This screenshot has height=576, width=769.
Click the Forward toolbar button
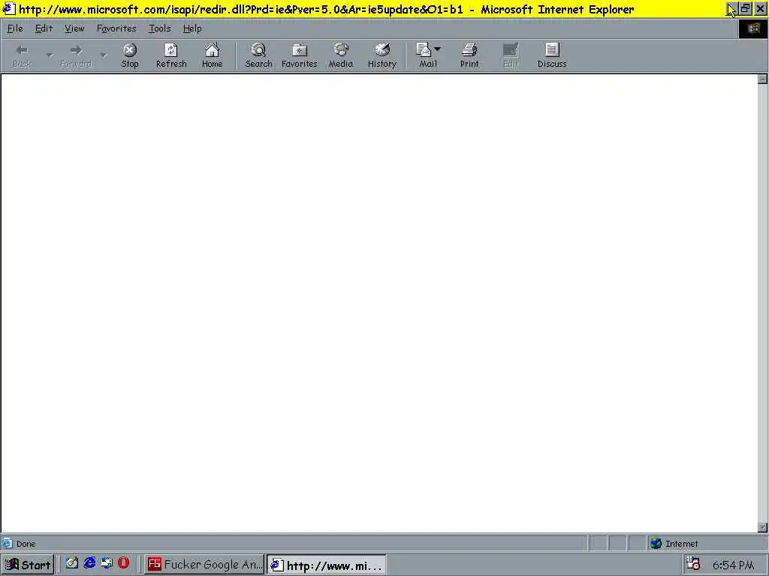(76, 55)
